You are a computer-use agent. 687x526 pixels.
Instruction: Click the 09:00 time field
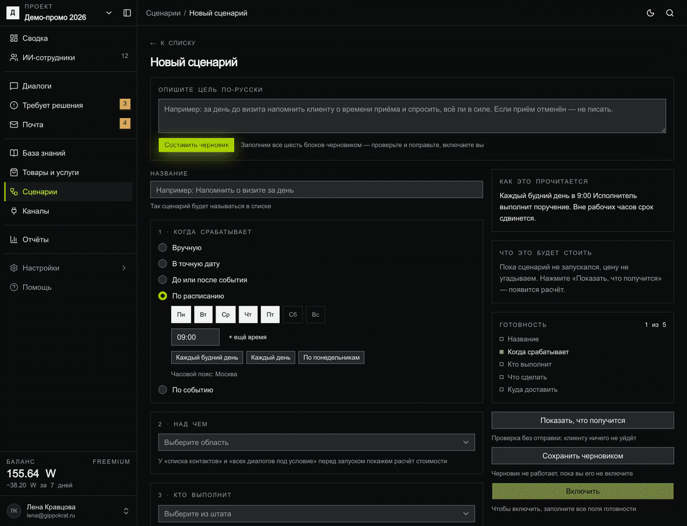click(195, 337)
